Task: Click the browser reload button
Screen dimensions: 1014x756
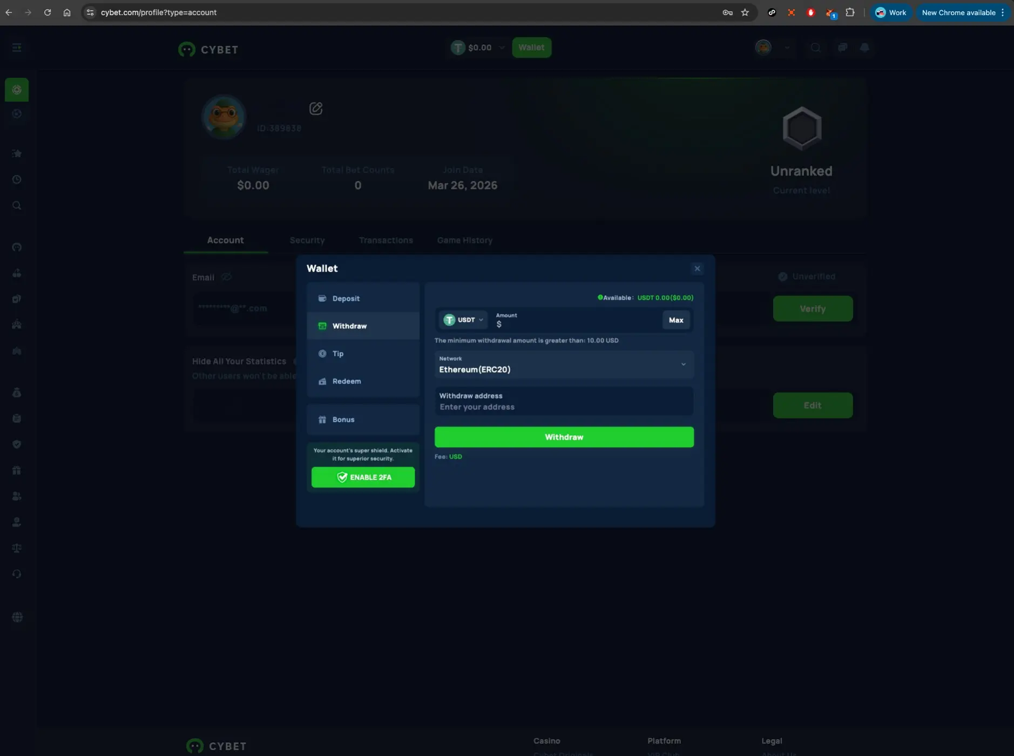Action: 48,12
